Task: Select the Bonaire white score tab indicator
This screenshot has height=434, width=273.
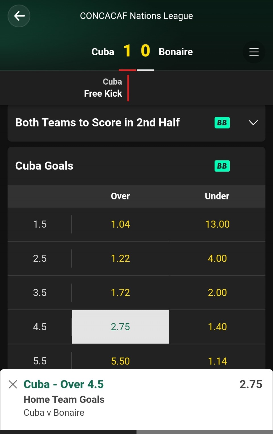Action: (x=146, y=70)
